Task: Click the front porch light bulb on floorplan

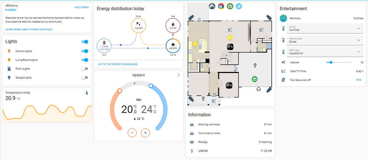Action: [x=203, y=99]
